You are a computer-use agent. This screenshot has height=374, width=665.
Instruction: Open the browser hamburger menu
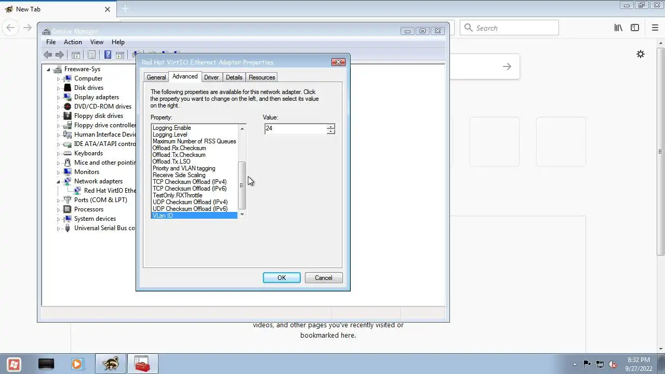pyautogui.click(x=655, y=28)
